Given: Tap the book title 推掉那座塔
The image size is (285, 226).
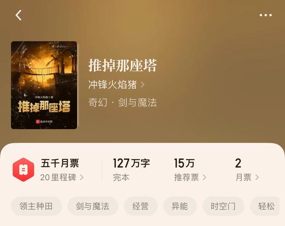Looking at the screenshot, I should [x=122, y=65].
